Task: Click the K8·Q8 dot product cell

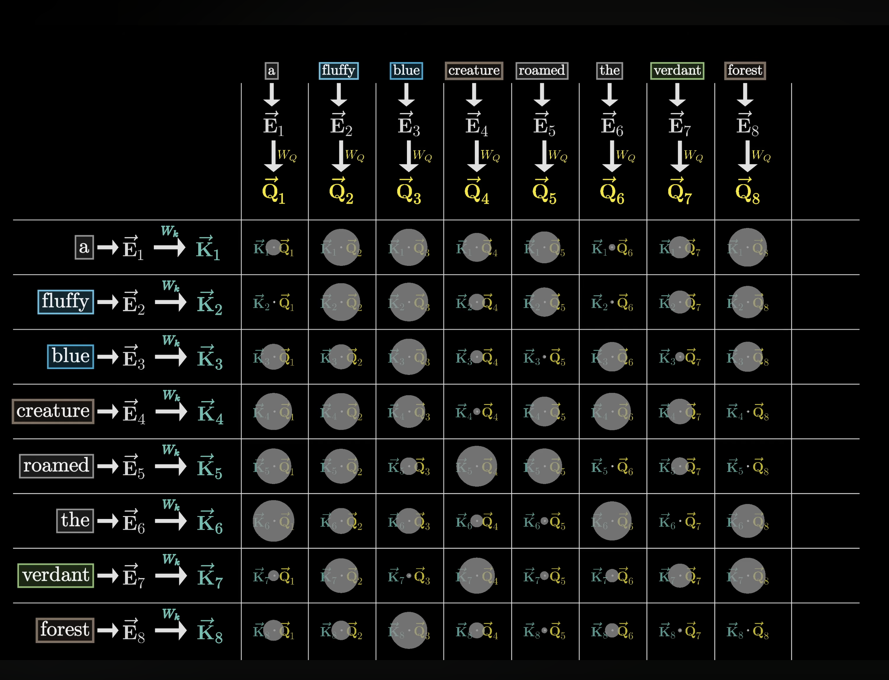Action: pos(747,630)
